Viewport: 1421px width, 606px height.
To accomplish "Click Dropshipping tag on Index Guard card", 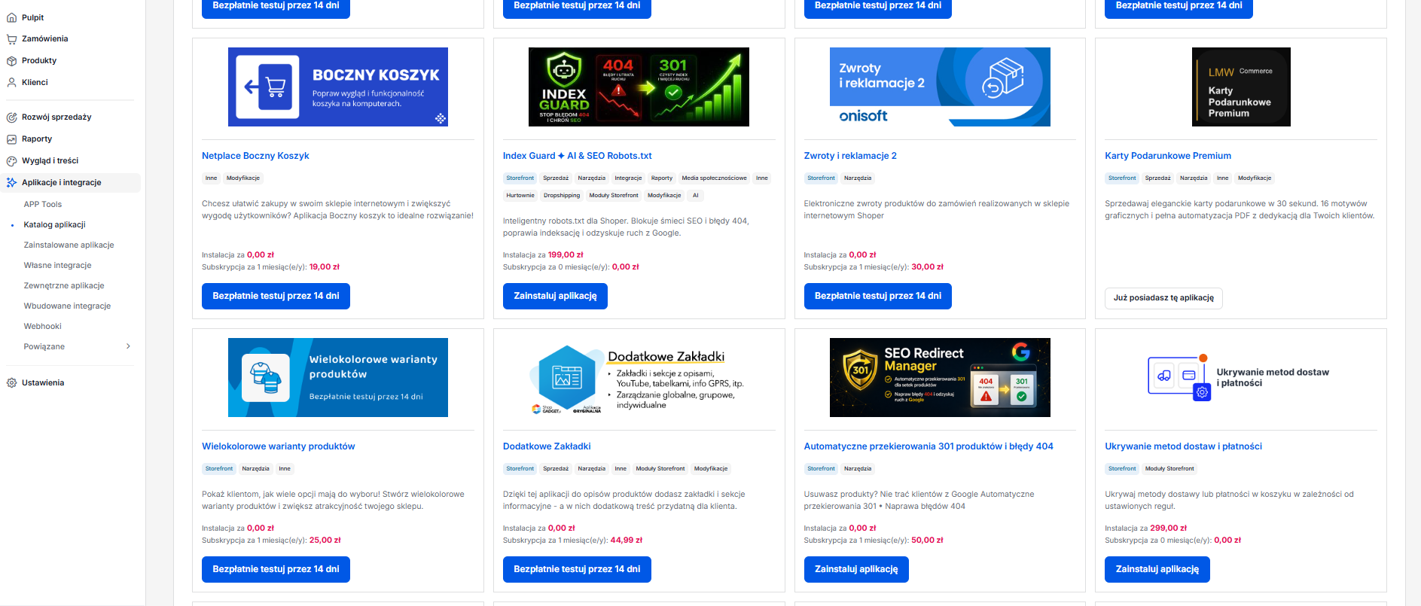I will (x=562, y=196).
